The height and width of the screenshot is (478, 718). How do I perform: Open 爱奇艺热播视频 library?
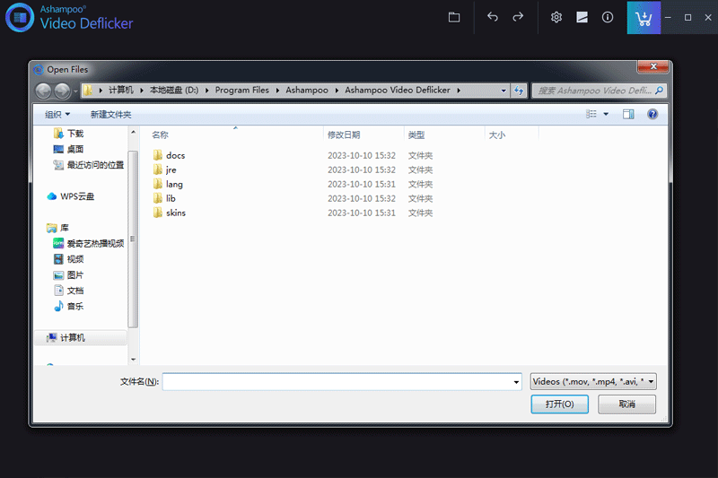point(89,243)
